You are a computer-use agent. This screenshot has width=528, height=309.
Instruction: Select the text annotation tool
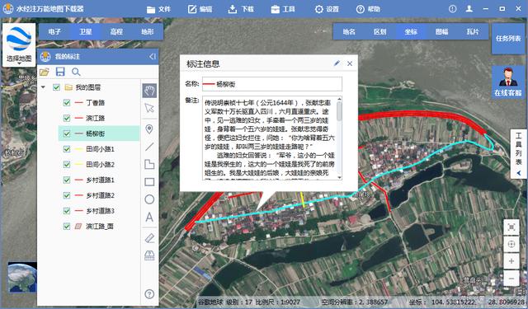pyautogui.click(x=149, y=218)
